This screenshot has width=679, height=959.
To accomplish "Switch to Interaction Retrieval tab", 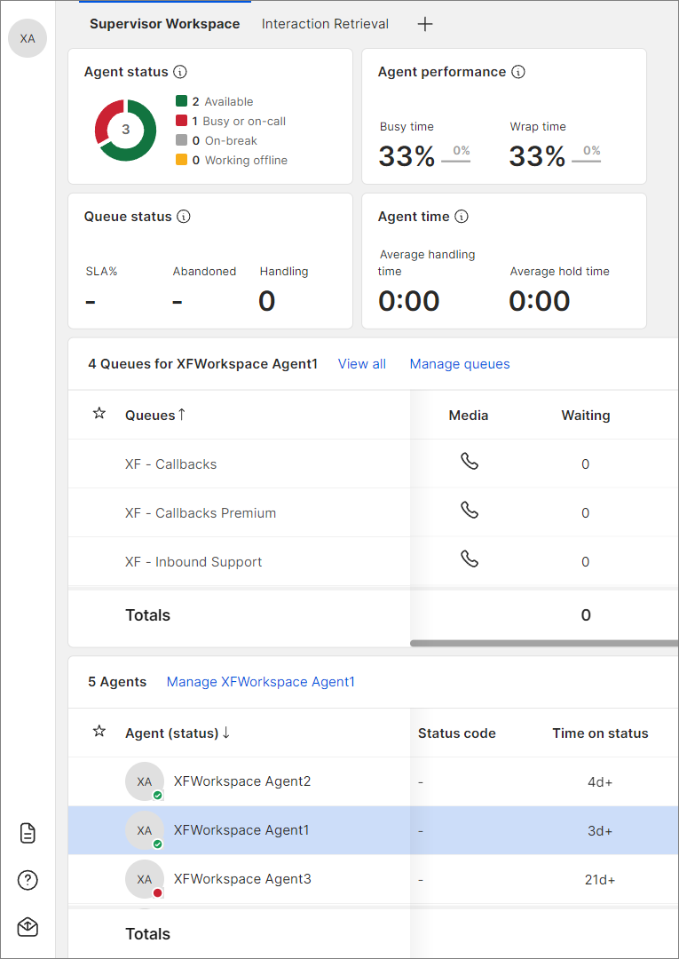I will pyautogui.click(x=325, y=24).
